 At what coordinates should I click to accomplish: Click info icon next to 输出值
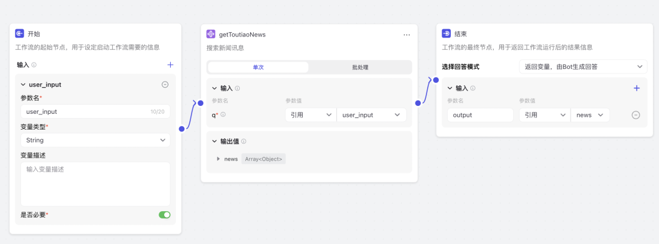(243, 142)
